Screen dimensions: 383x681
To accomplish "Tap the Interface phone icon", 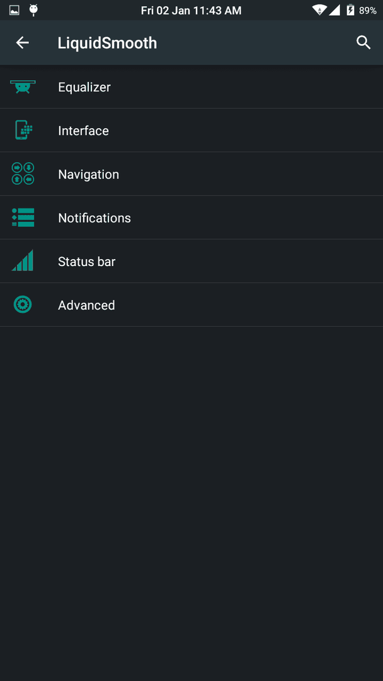I will coord(23,131).
